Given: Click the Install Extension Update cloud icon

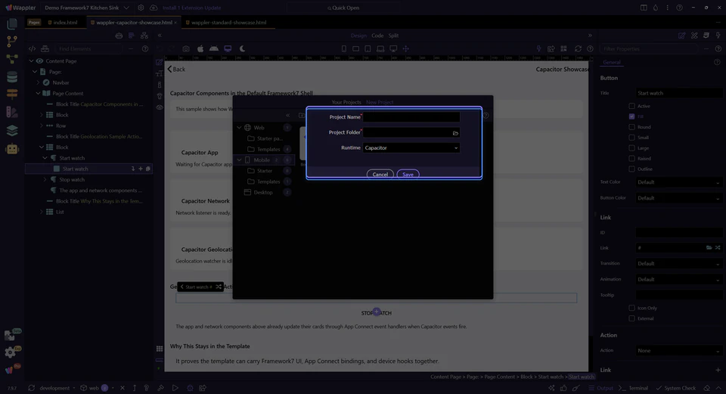Looking at the screenshot, I should (x=154, y=8).
